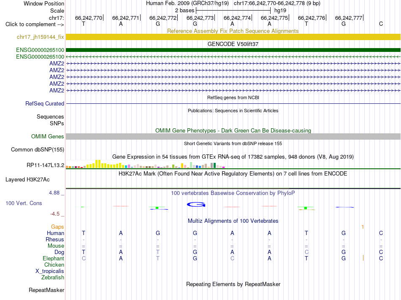401x300 pixels.
Task: Click the yellow chr17_jh159144_fix patch bar
Action: pos(233,37)
